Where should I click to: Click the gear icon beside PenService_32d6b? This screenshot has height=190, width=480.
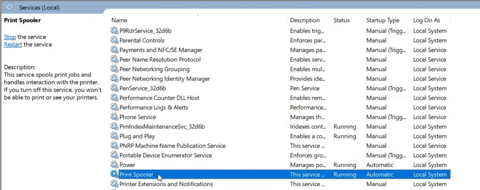pos(114,88)
